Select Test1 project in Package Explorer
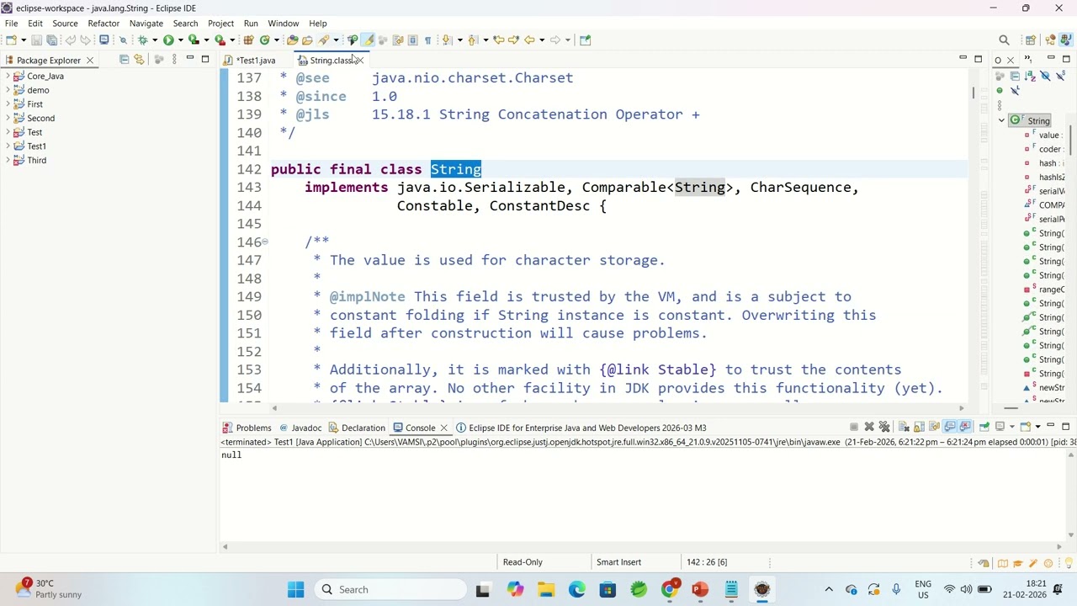Viewport: 1077px width, 606px height. 36,146
